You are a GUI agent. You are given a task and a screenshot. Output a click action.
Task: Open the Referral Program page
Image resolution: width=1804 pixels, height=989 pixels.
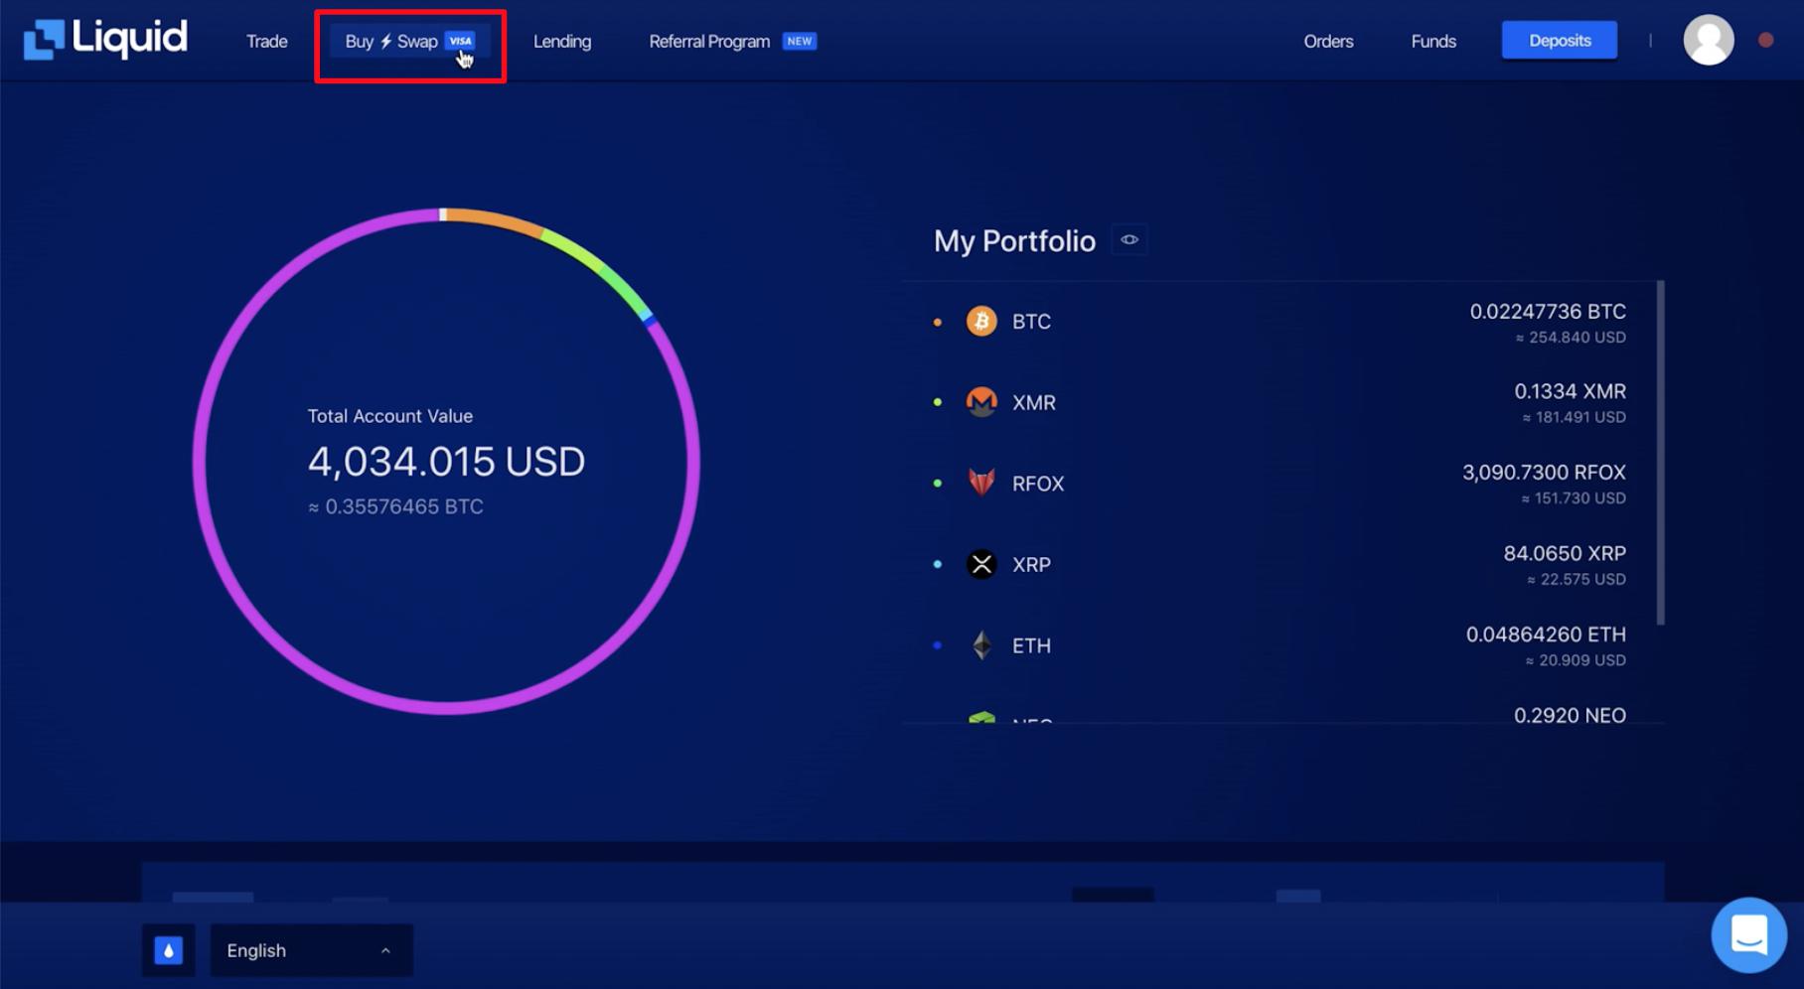click(709, 42)
